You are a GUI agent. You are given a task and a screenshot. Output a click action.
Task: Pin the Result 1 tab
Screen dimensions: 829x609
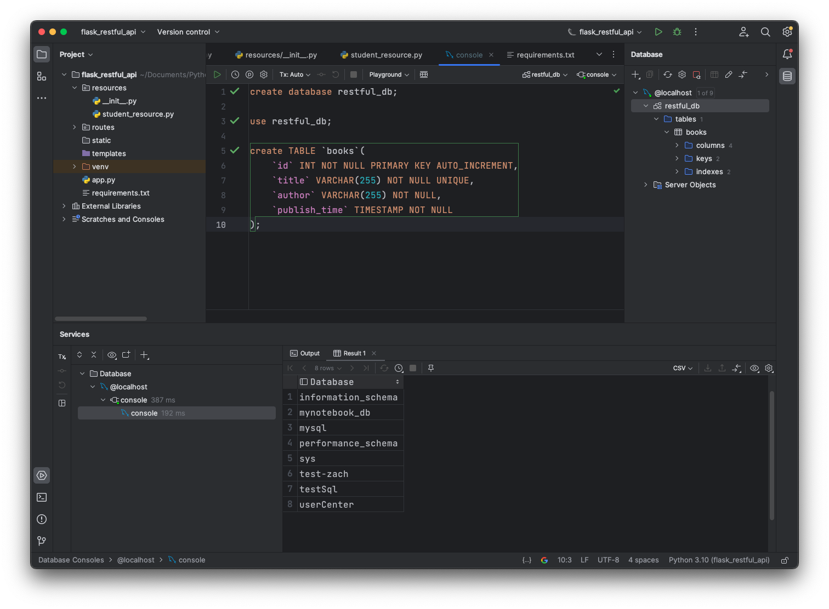pos(431,368)
